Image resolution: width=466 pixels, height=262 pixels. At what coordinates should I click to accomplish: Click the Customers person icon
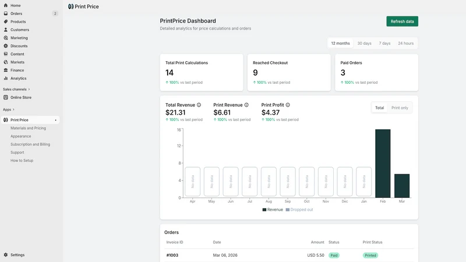[x=6, y=30]
